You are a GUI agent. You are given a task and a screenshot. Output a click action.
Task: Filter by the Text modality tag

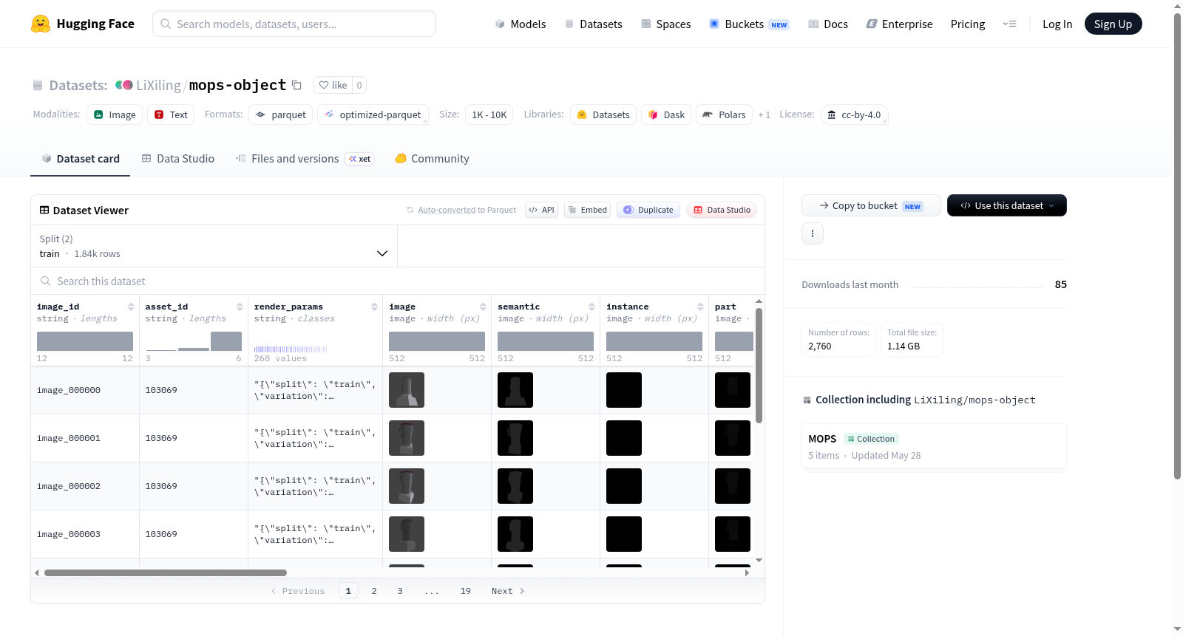point(171,114)
